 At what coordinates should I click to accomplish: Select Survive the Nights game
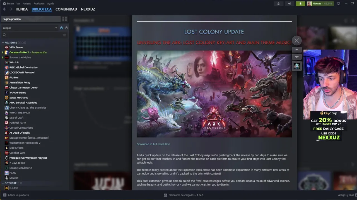click(x=20, y=57)
